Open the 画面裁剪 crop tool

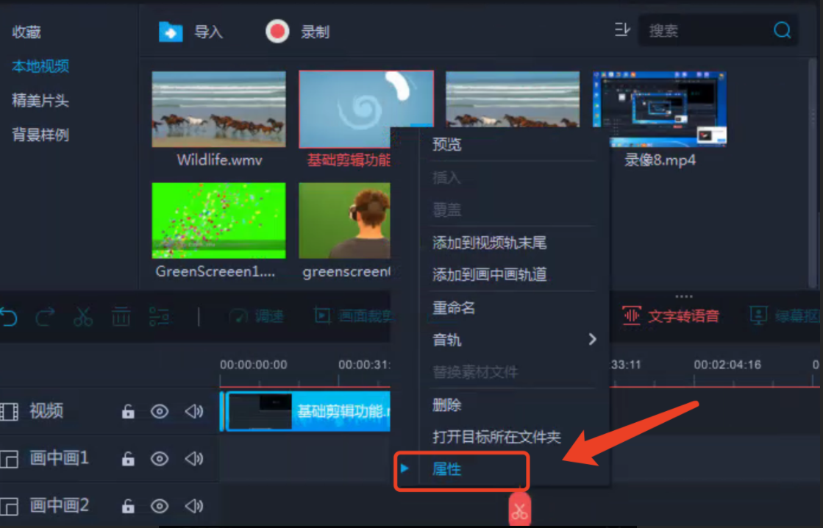345,316
